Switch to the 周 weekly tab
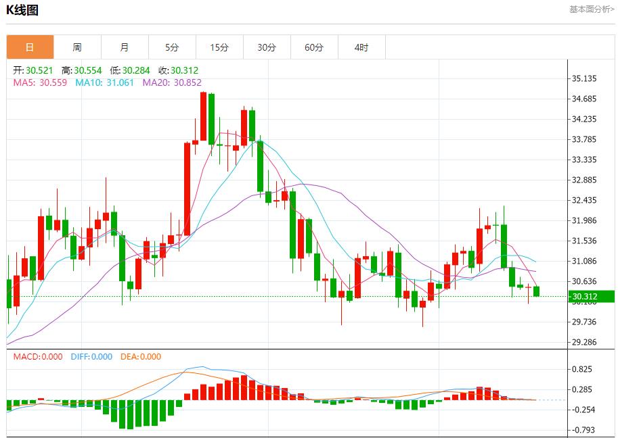618x438 pixels. (77, 47)
